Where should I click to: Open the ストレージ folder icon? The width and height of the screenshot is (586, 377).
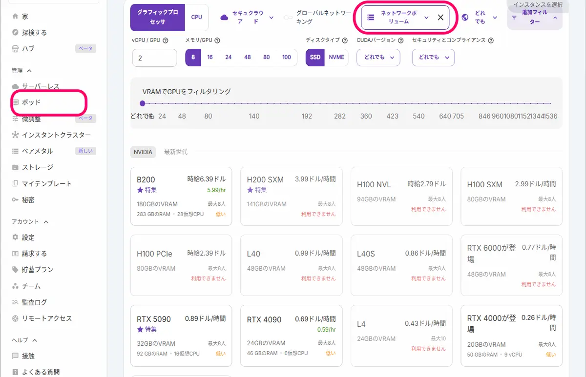15,167
